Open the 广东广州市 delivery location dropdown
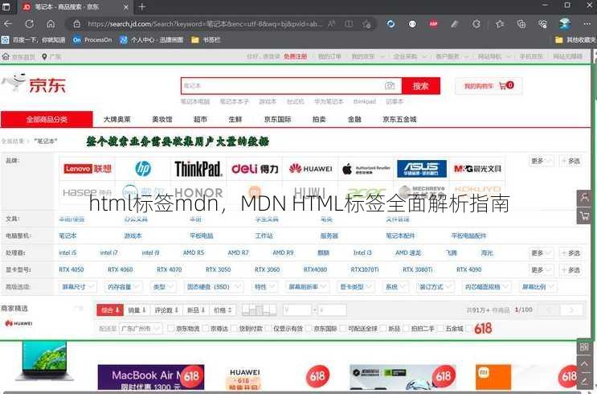The height and width of the screenshot is (394, 597). point(141,328)
